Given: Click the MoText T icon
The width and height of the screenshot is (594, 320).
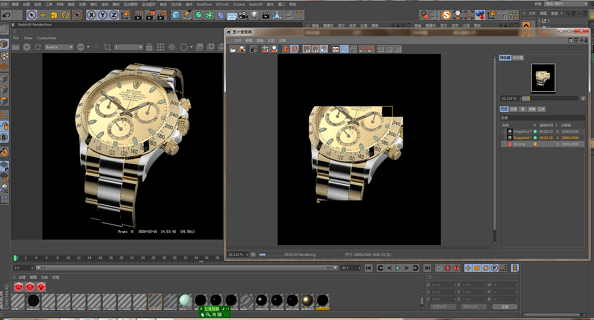Looking at the screenshot, I should 299,15.
